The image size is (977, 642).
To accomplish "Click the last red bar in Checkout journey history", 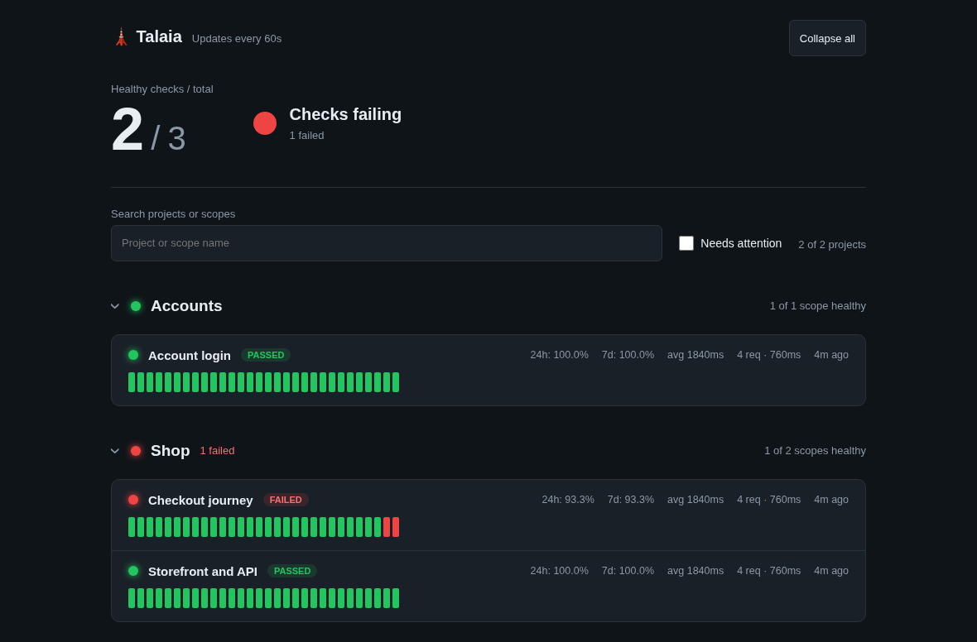I will coord(396,527).
